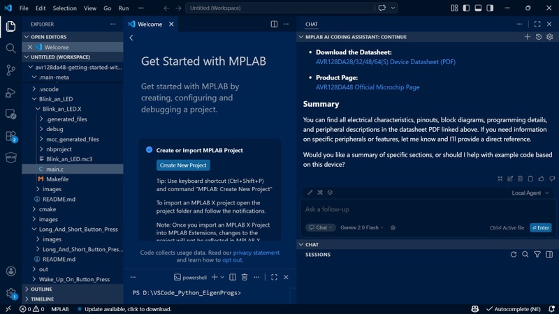Delete the chat response with trash icon
Viewport: 559px width, 314px height.
520,179
